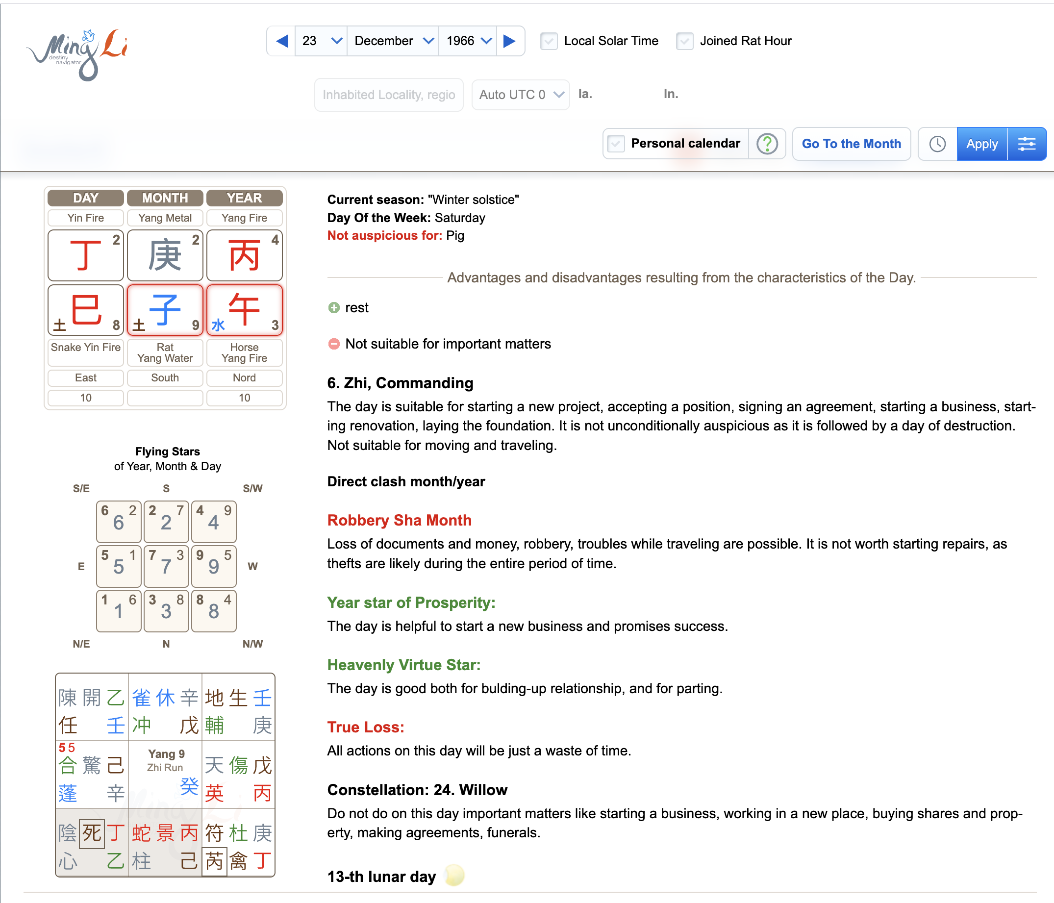
Task: Go to next day with right arrow
Action: click(x=510, y=41)
